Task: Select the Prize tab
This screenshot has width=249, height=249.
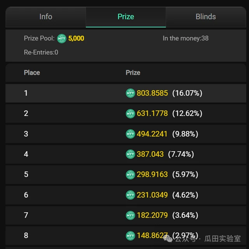Action: coord(126,17)
